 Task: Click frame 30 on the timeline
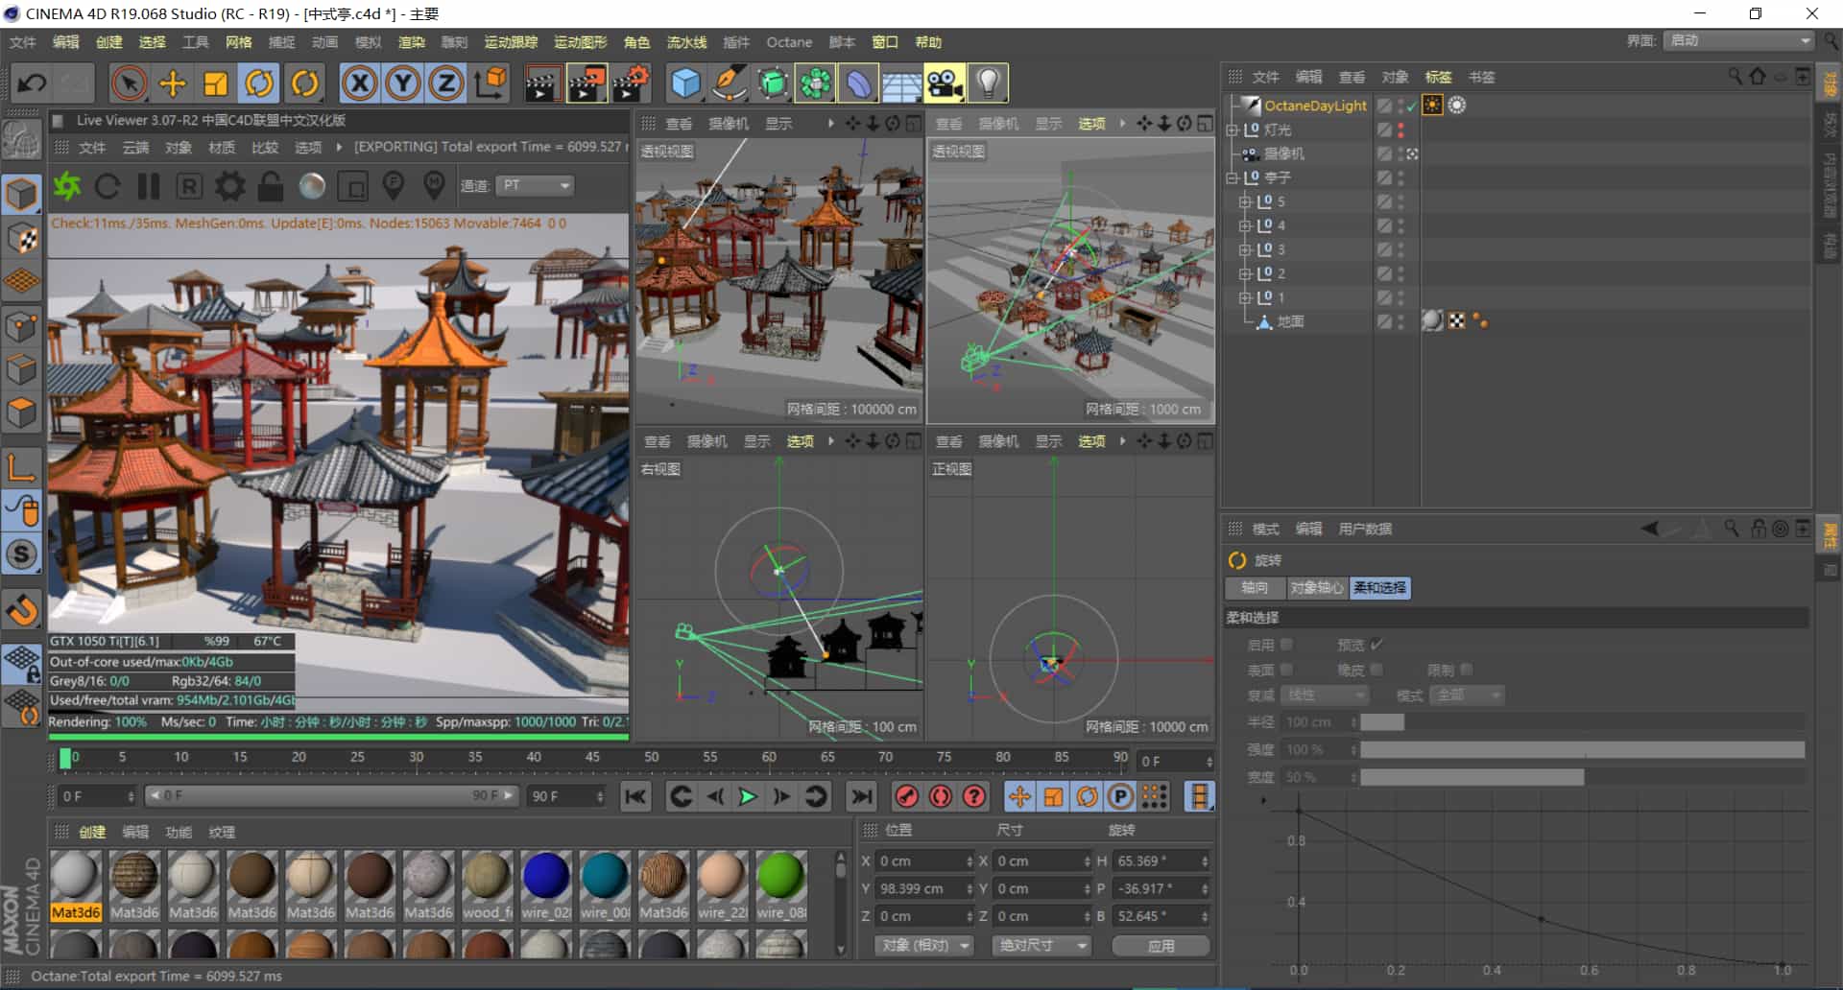417,758
